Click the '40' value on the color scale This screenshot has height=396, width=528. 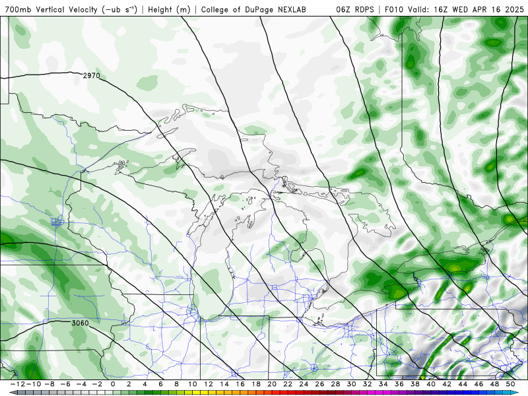tap(431, 384)
